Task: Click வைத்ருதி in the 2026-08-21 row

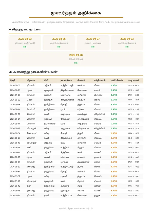Action: point(82,114)
